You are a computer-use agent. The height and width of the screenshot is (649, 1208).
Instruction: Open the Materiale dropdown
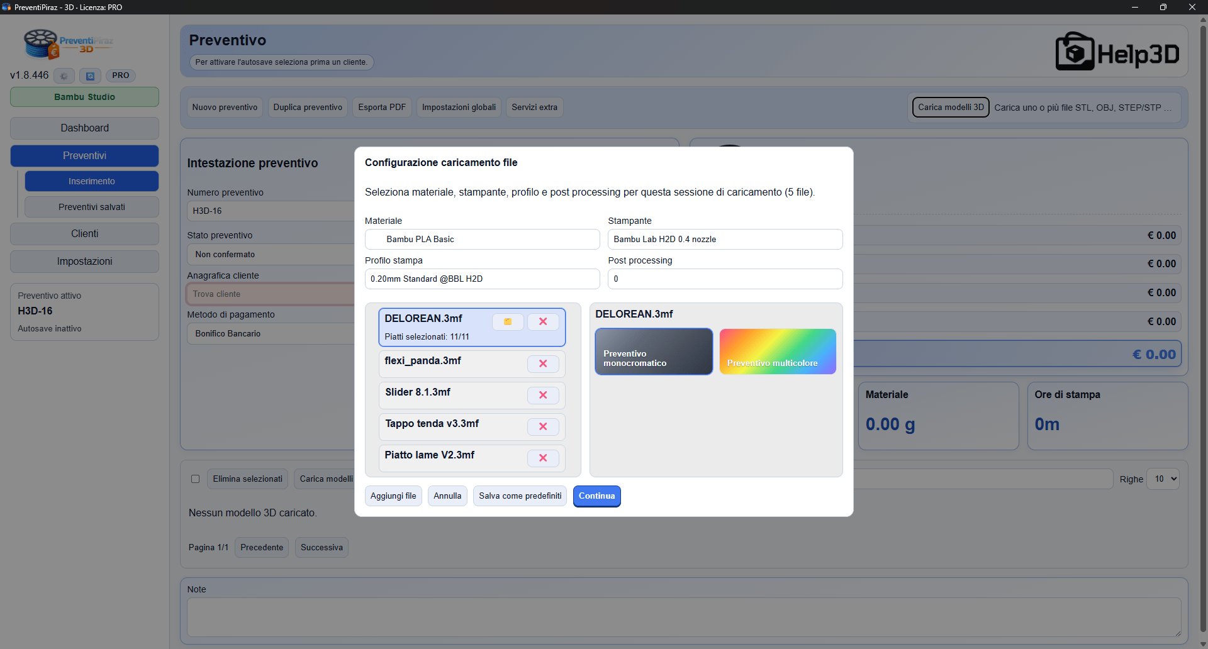[482, 240]
